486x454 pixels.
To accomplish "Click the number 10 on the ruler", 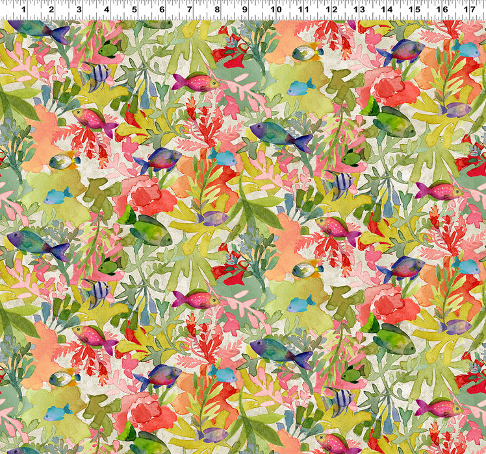I will (275, 10).
